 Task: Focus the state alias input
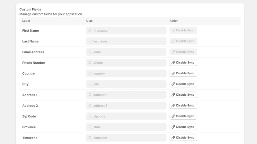point(126,127)
